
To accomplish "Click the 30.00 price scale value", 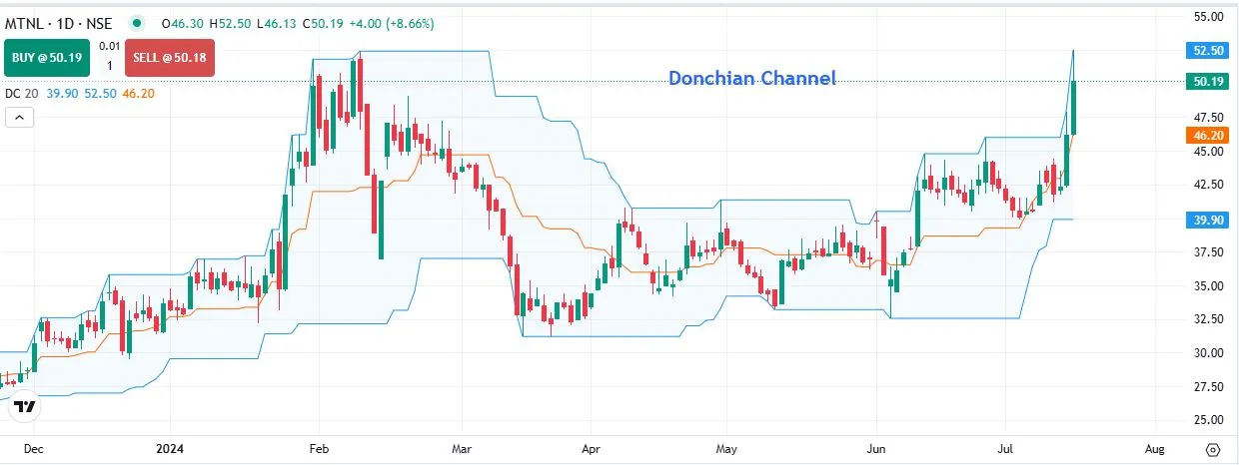I will pos(1209,353).
